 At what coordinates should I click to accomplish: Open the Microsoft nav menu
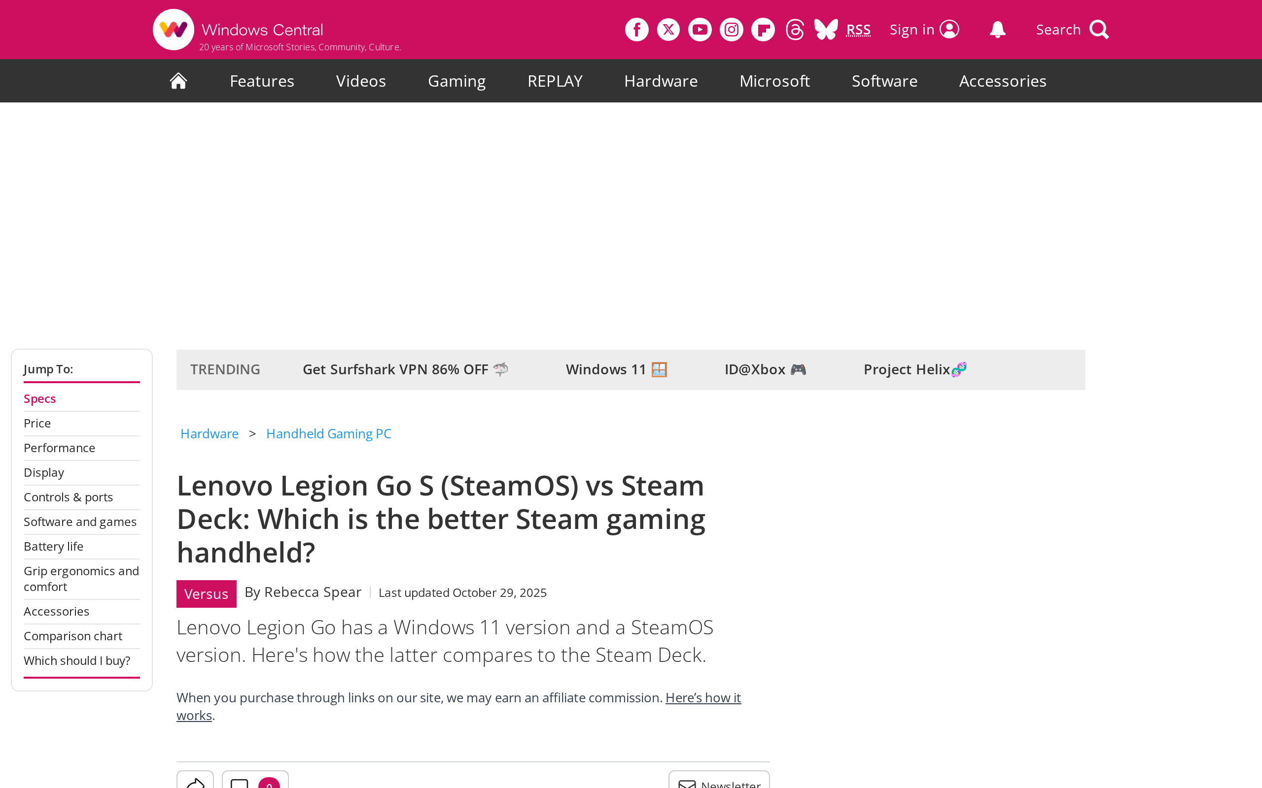774,81
